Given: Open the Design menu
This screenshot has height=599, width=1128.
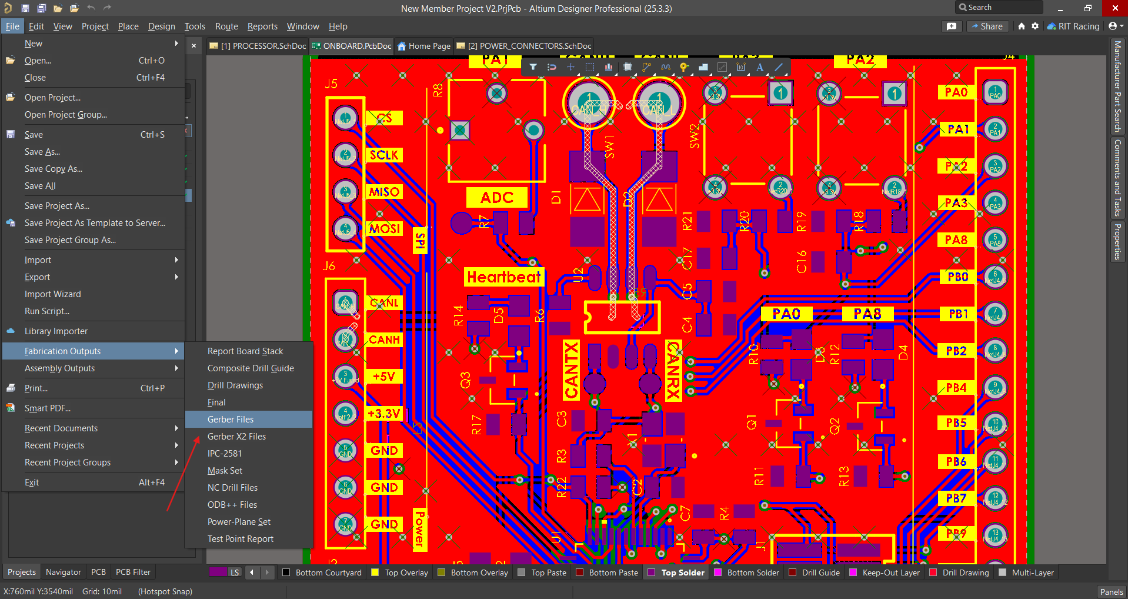Looking at the screenshot, I should pyautogui.click(x=162, y=26).
